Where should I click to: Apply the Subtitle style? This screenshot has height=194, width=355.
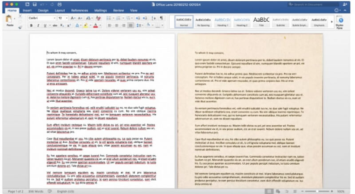(x=280, y=22)
